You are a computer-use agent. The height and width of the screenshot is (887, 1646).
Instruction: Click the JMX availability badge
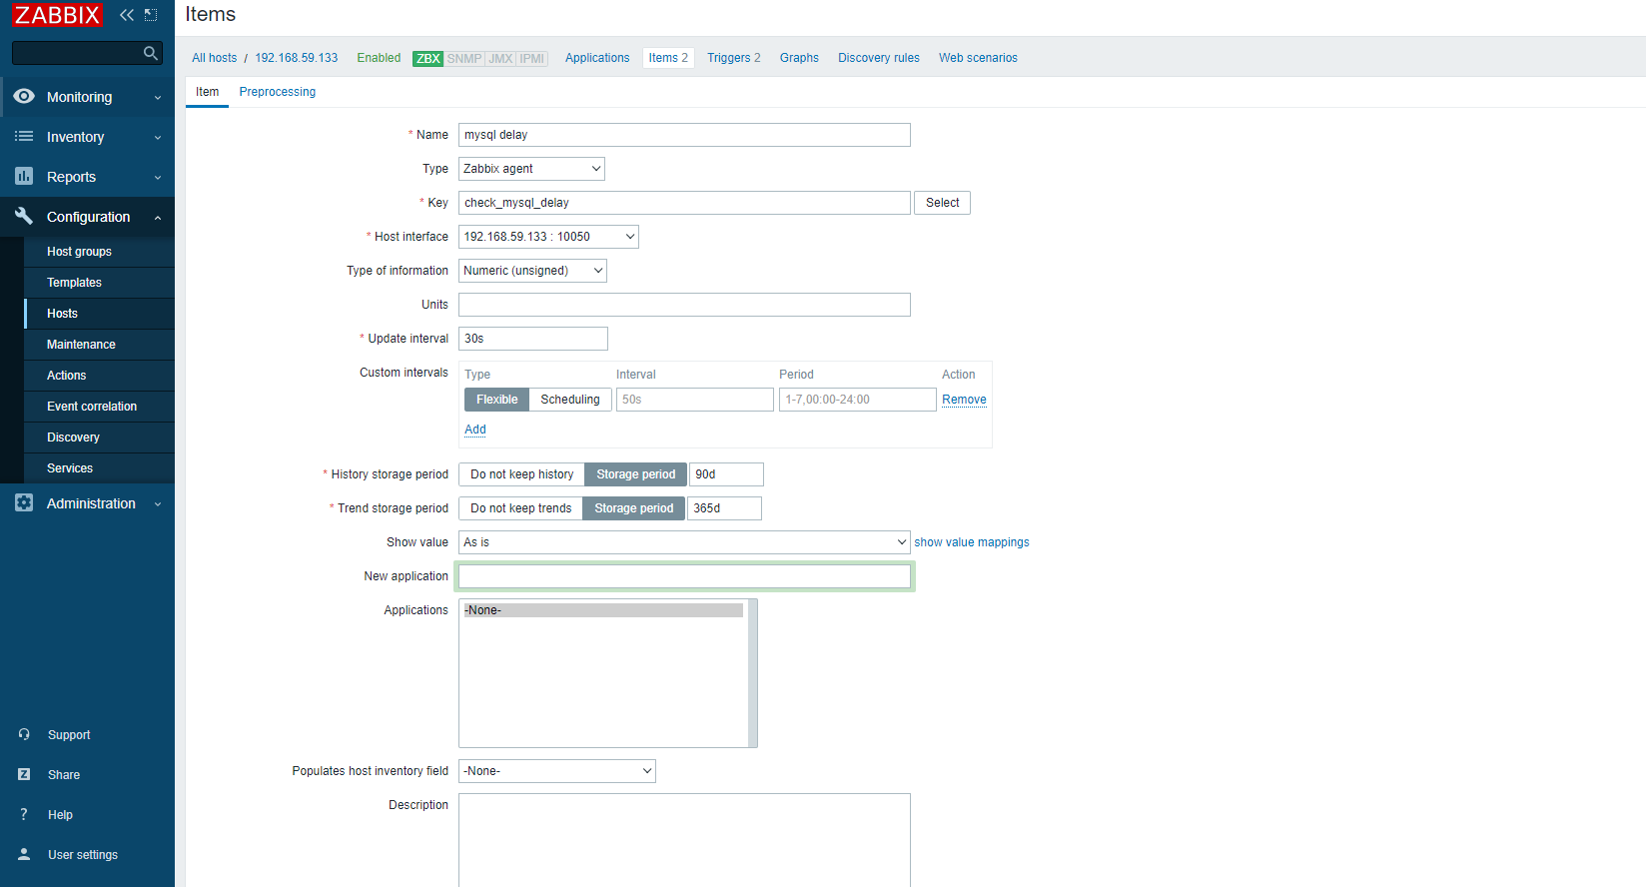(500, 59)
